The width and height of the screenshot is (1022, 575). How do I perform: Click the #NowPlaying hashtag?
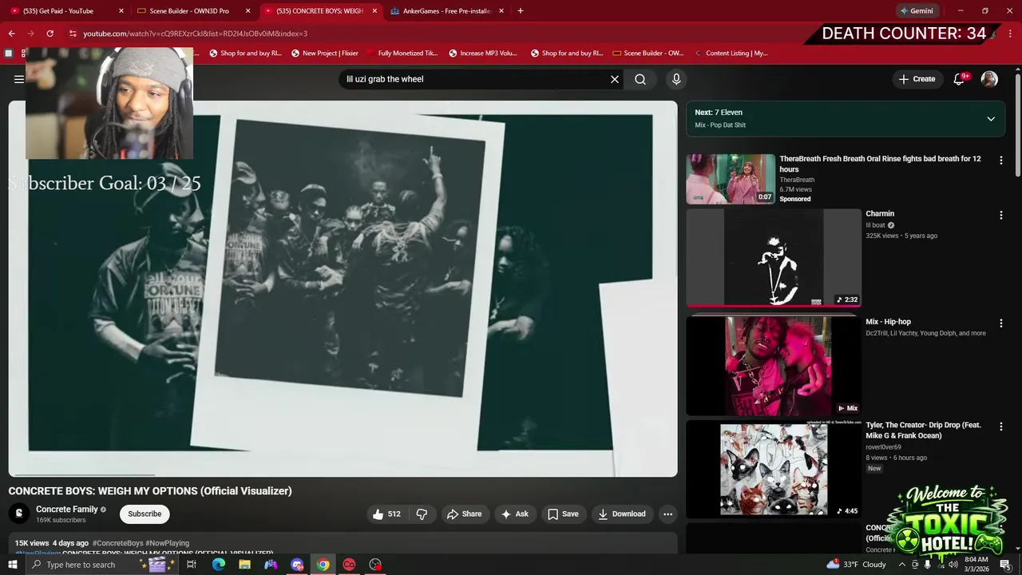click(169, 543)
